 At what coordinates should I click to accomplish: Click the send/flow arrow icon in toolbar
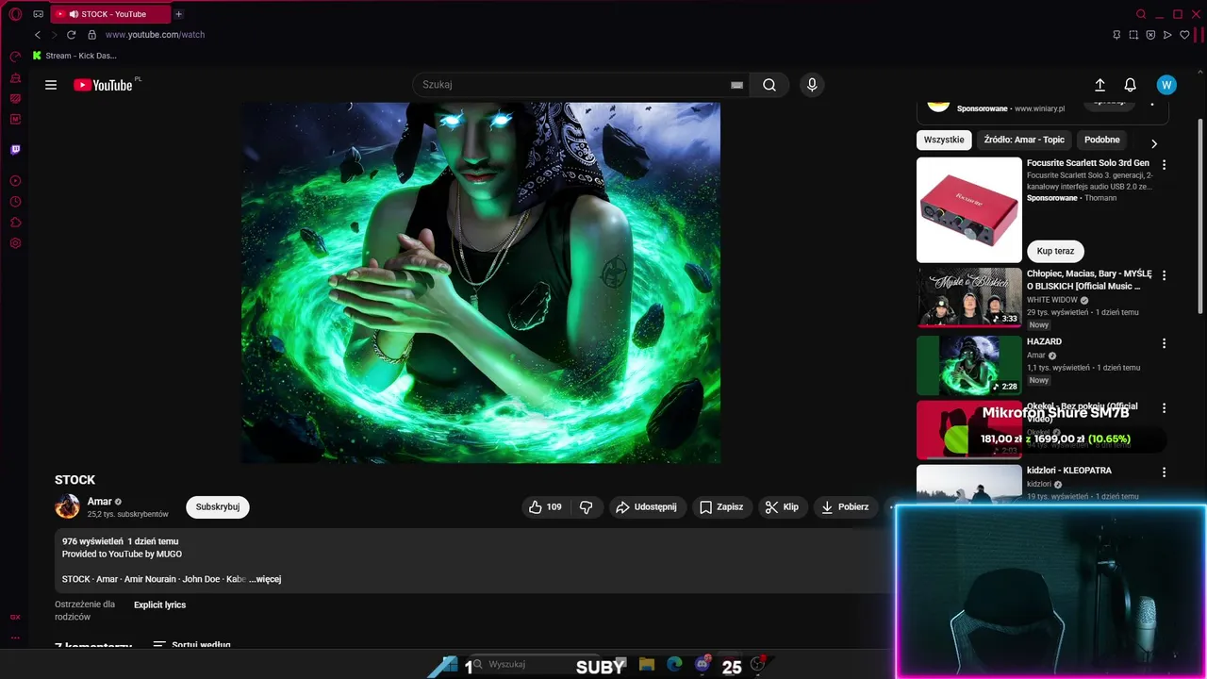1167,35
